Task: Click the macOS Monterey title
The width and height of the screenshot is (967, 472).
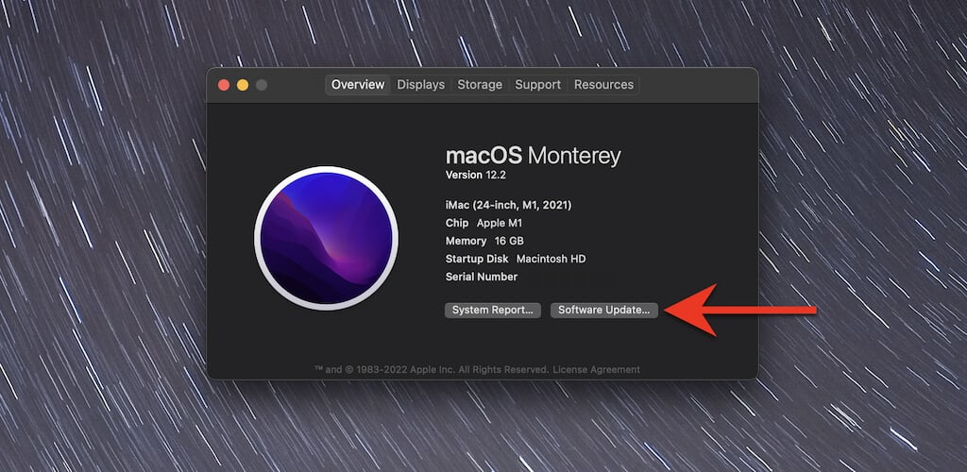Action: [x=533, y=155]
